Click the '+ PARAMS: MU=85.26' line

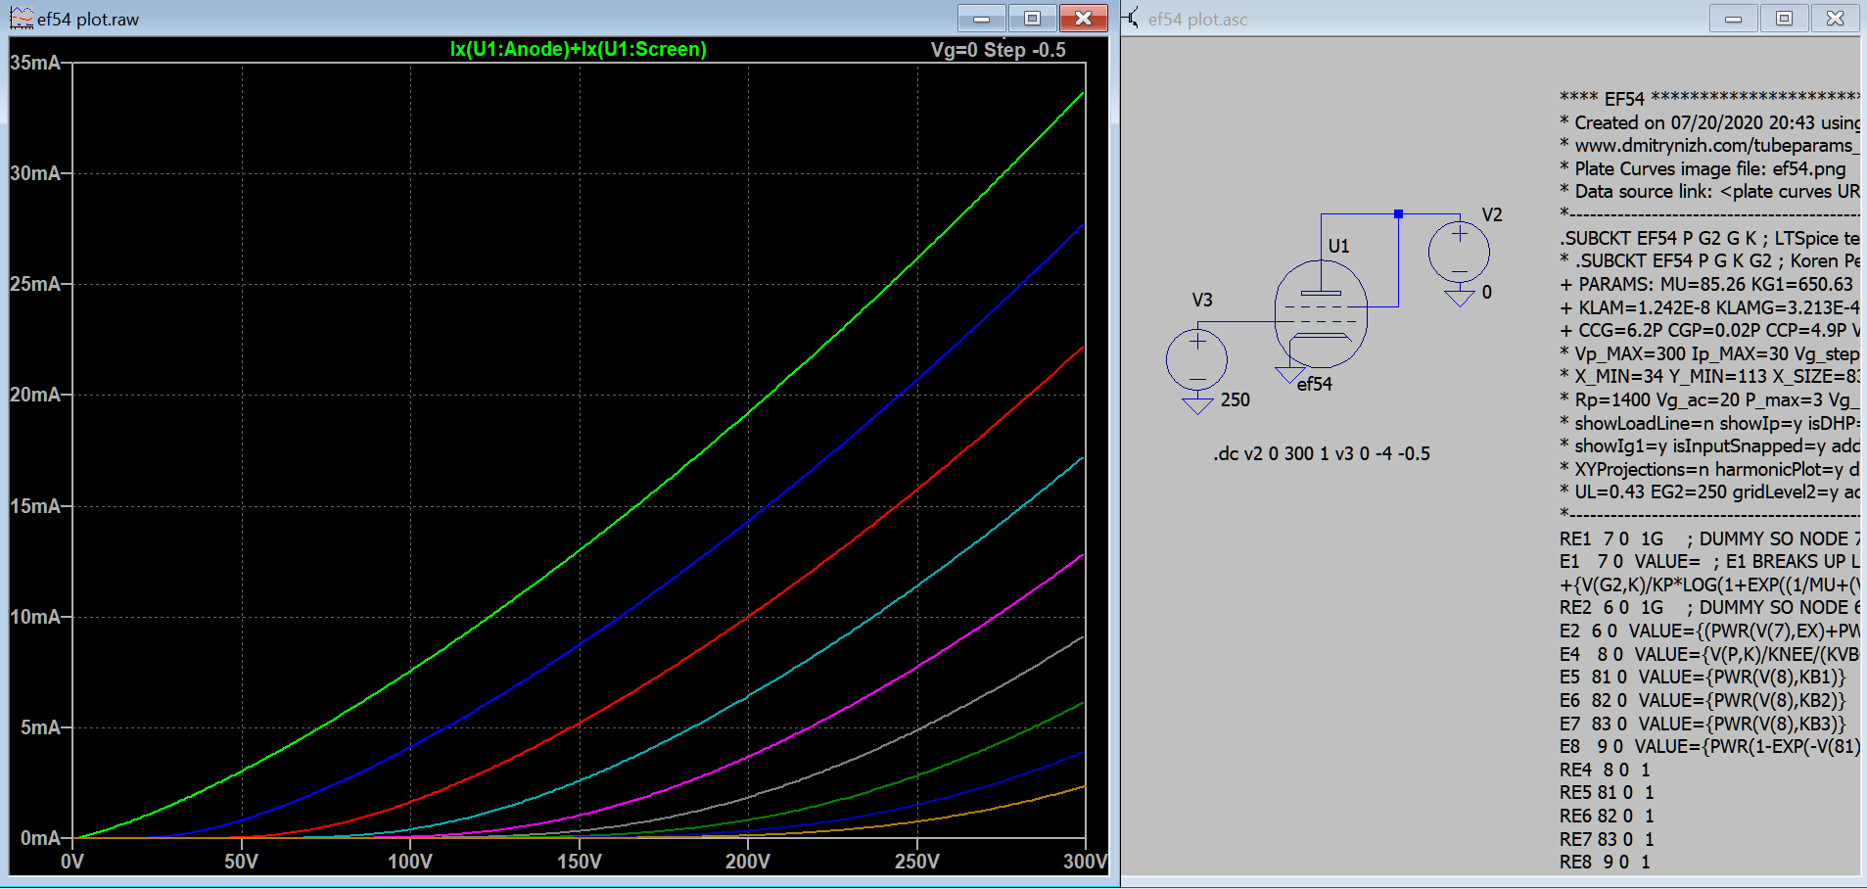1706,284
